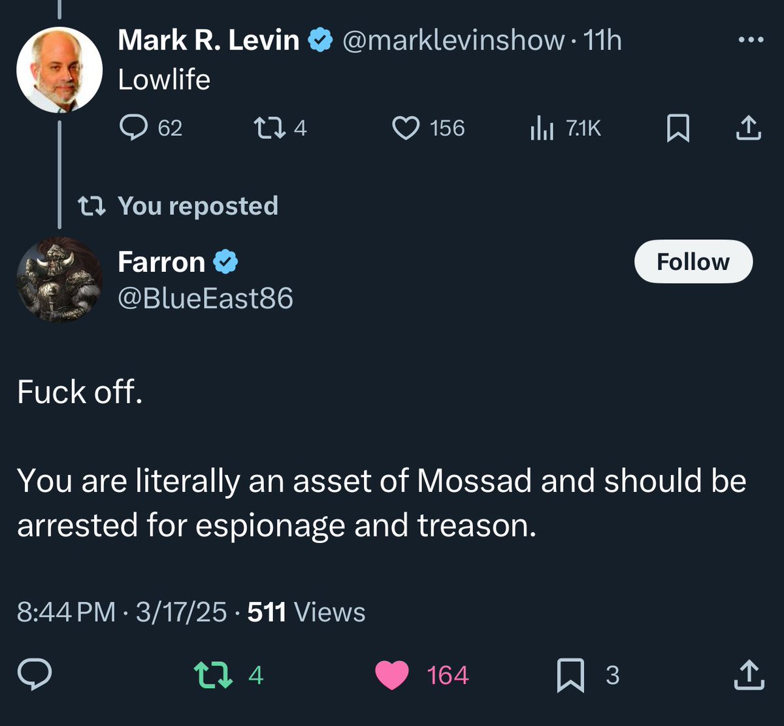Unlike Farron's post with pink heart

click(392, 675)
